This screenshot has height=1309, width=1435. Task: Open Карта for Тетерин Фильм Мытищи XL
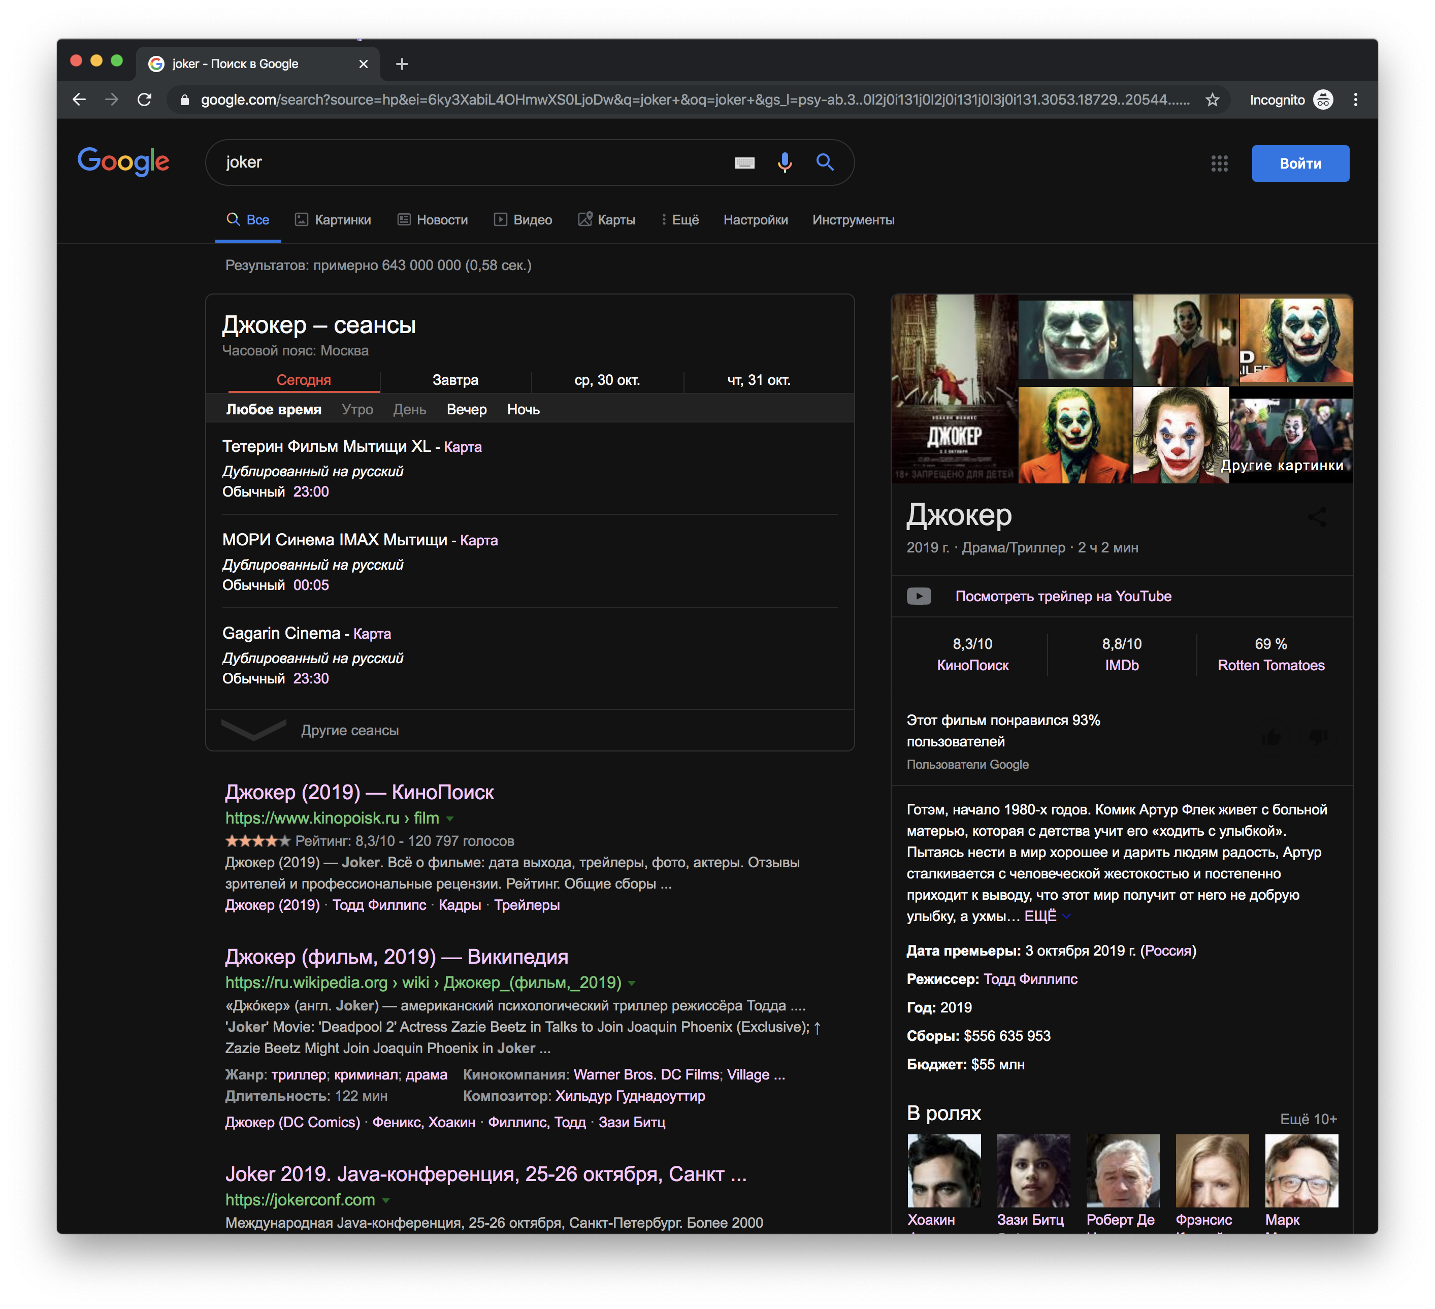point(463,447)
